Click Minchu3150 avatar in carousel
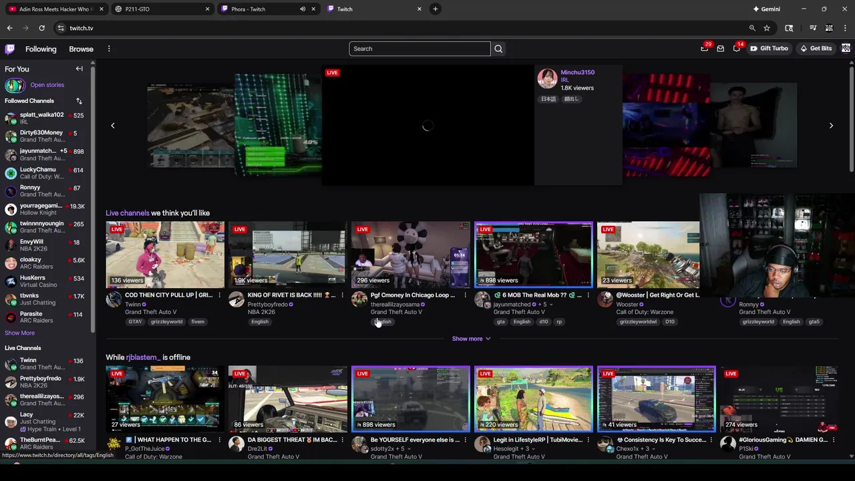855x481 pixels. 547,79
